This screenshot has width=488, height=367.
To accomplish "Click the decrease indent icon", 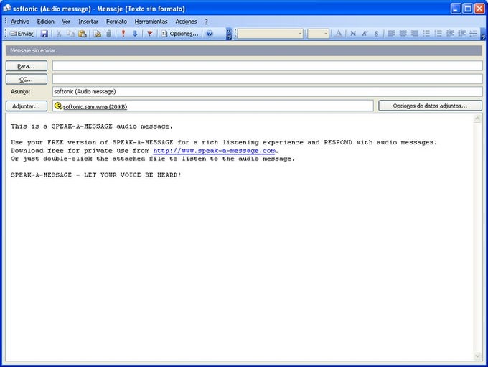I will tap(450, 34).
